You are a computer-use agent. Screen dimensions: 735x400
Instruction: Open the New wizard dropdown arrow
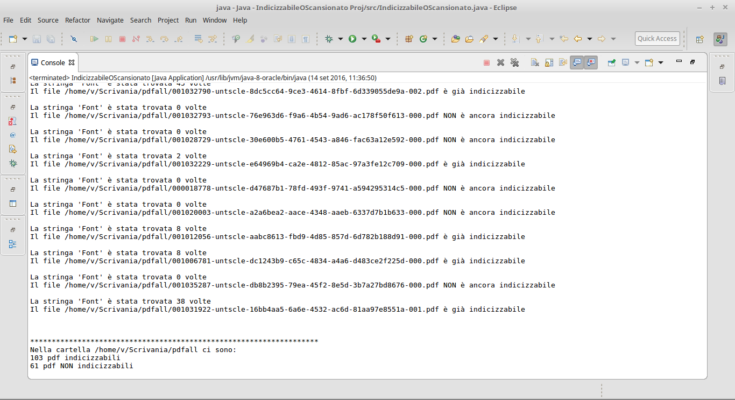(x=25, y=39)
